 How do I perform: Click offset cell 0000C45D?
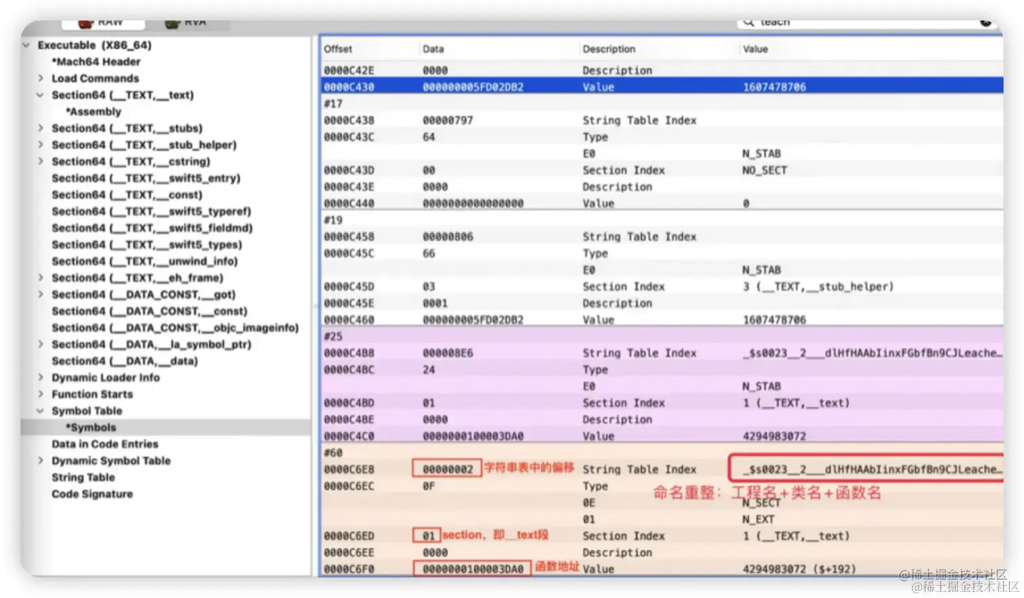point(349,286)
